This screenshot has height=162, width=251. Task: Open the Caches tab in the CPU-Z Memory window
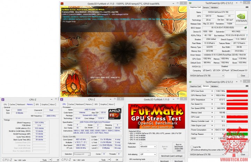point(12,104)
